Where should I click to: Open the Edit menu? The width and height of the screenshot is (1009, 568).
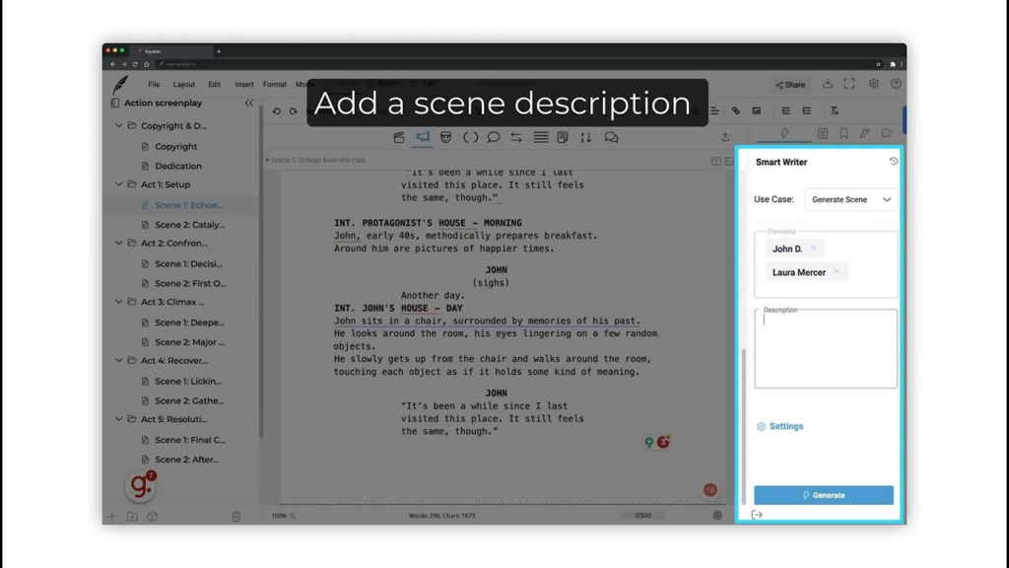coord(214,85)
